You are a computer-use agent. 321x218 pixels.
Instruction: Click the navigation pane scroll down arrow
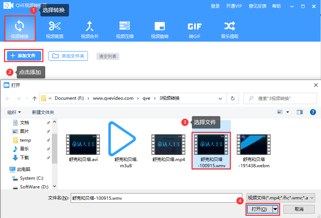(x=55, y=186)
